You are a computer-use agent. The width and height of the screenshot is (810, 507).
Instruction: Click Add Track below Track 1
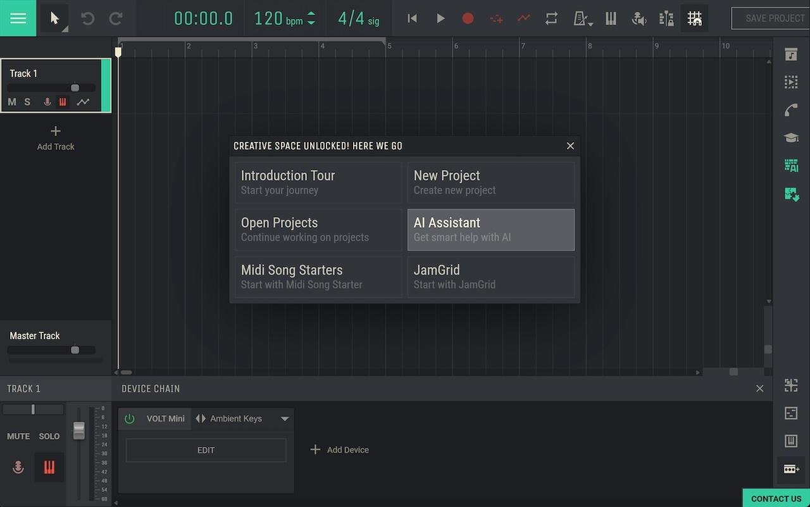point(56,137)
